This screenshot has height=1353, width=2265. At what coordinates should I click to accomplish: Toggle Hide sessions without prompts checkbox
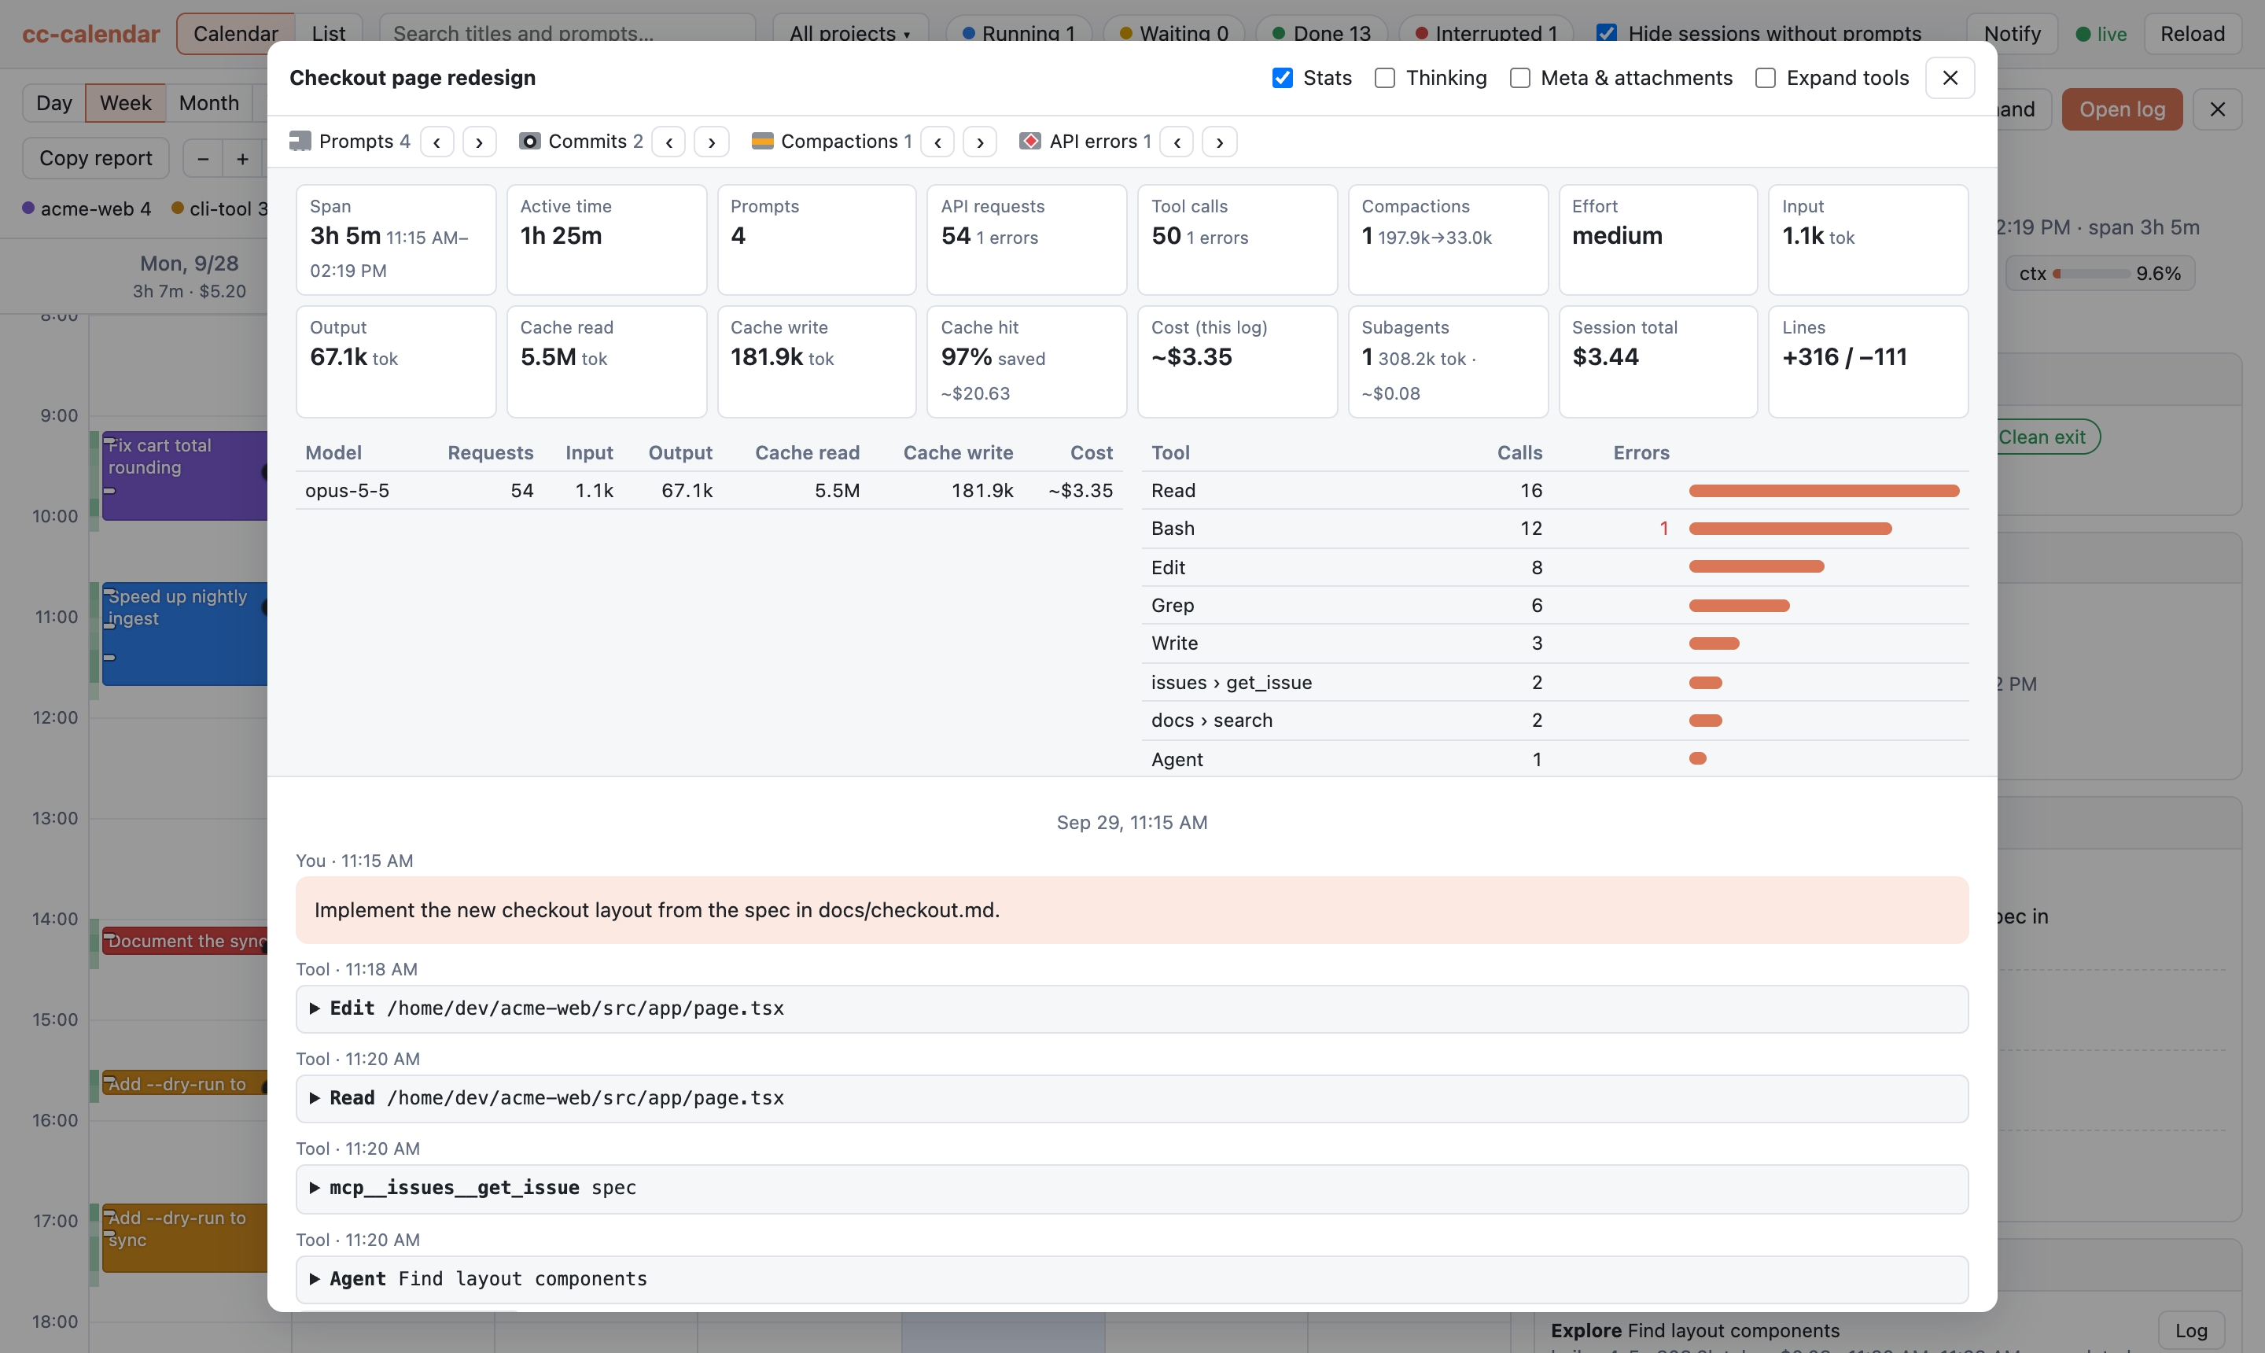pyautogui.click(x=1607, y=34)
